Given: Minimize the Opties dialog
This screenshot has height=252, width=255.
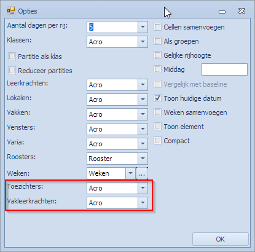Looking at the screenshot, I should tap(222, 12).
